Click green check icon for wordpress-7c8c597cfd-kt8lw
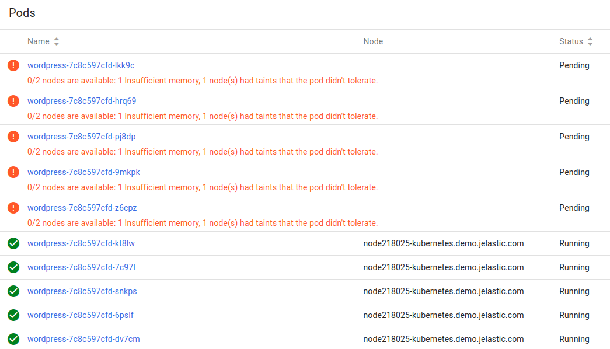Screen dimensions: 610x349 pyautogui.click(x=13, y=243)
